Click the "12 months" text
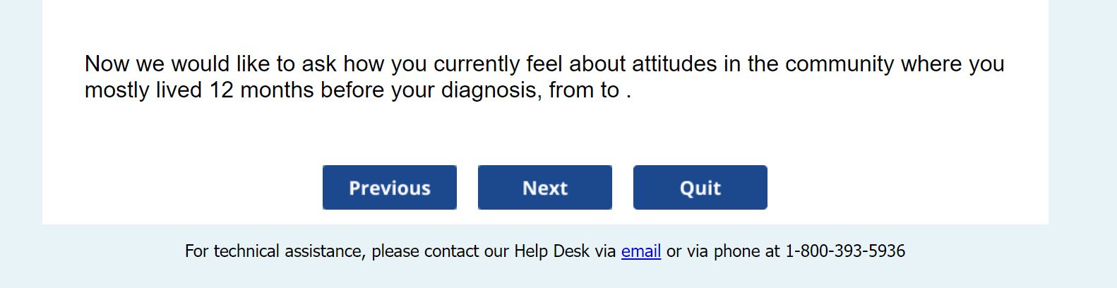Image resolution: width=1117 pixels, height=288 pixels. click(x=261, y=90)
